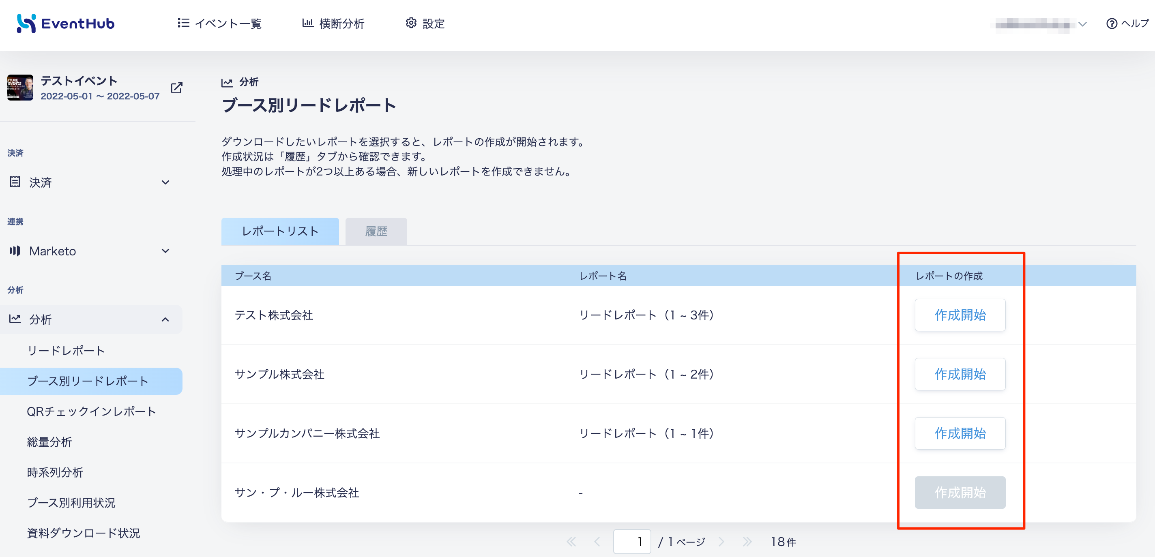Open the account dropdown next to blurred name

click(x=1083, y=24)
